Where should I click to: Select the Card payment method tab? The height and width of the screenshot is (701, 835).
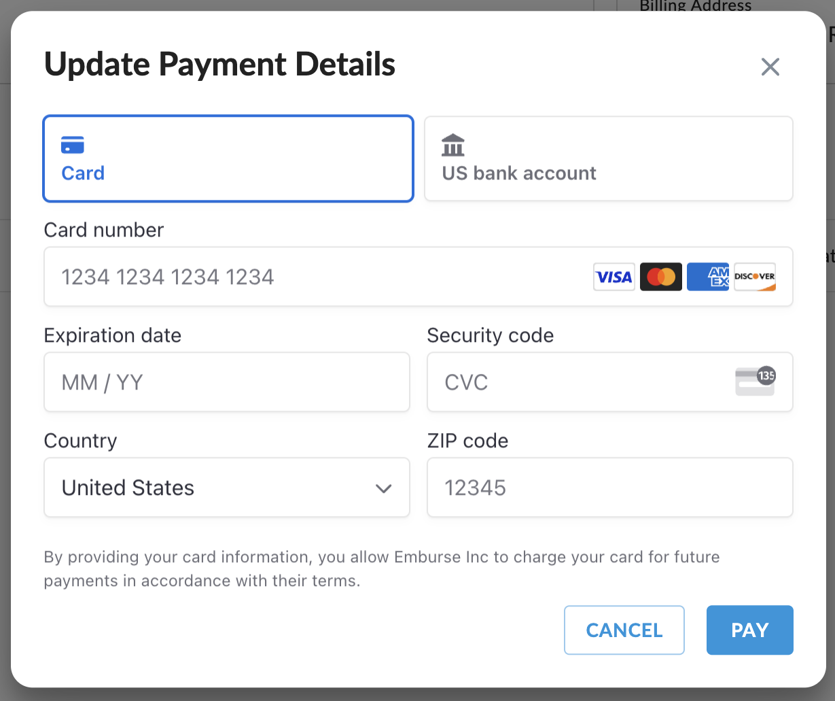tap(228, 158)
